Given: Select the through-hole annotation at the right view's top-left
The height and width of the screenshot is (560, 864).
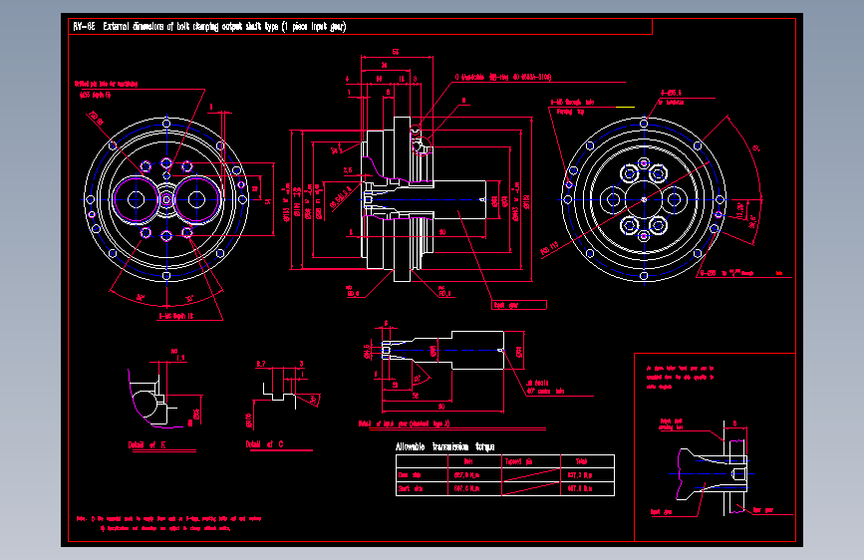Looking at the screenshot, I should coord(572,107).
